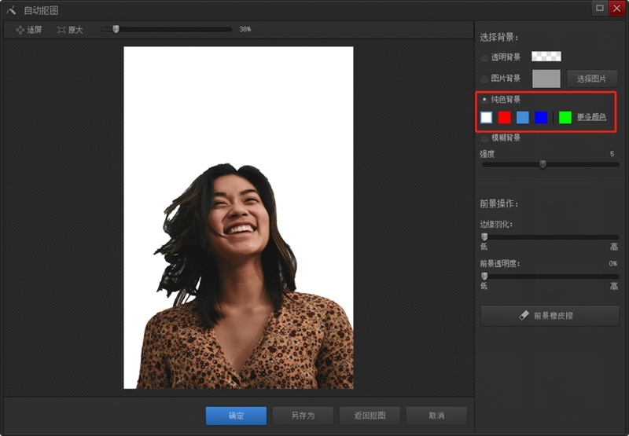Click the 原大 original size icon
Viewport: 629px width, 436px height.
[61, 30]
